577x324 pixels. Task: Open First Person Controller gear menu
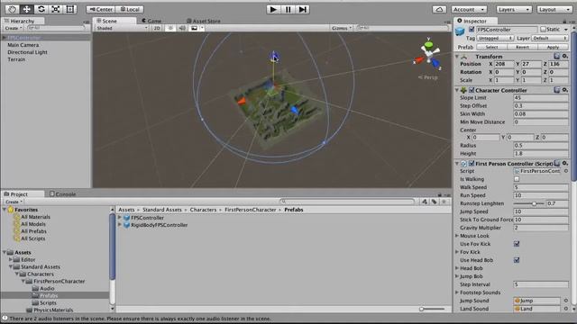(x=565, y=164)
